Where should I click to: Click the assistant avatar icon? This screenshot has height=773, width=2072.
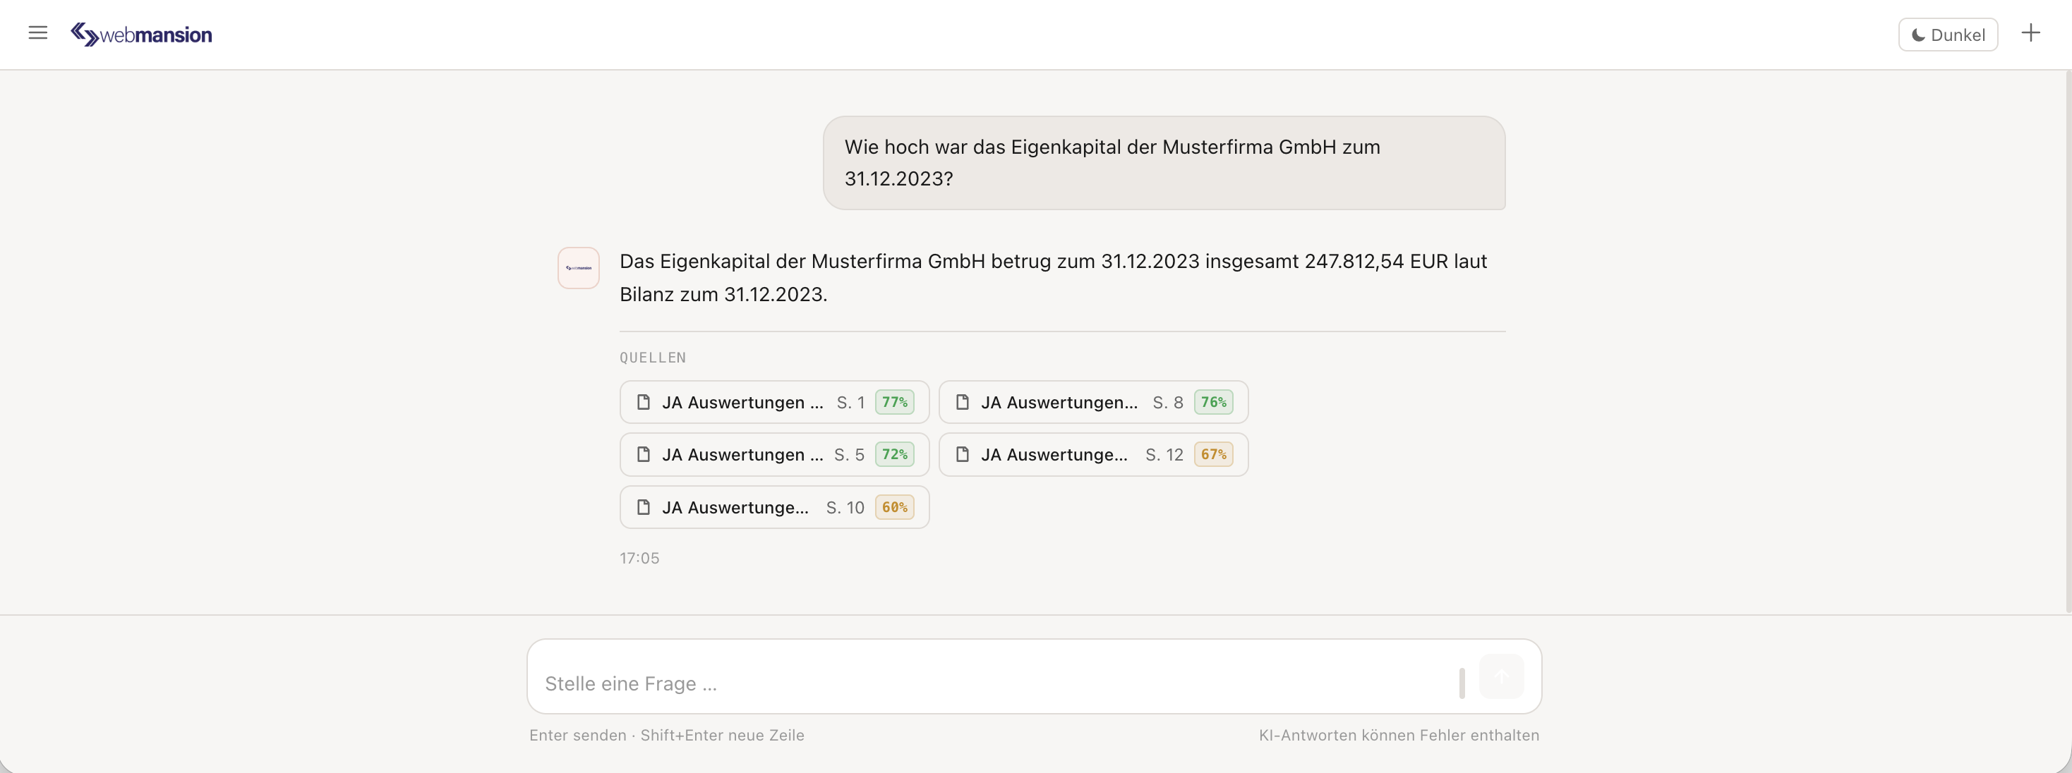578,267
